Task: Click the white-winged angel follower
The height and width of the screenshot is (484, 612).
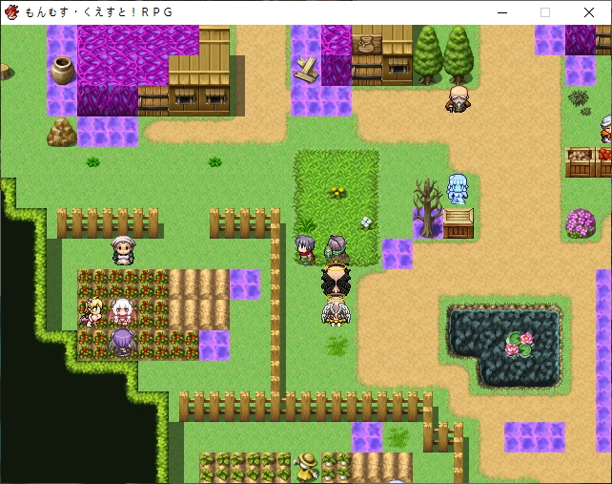Action: coord(336,311)
